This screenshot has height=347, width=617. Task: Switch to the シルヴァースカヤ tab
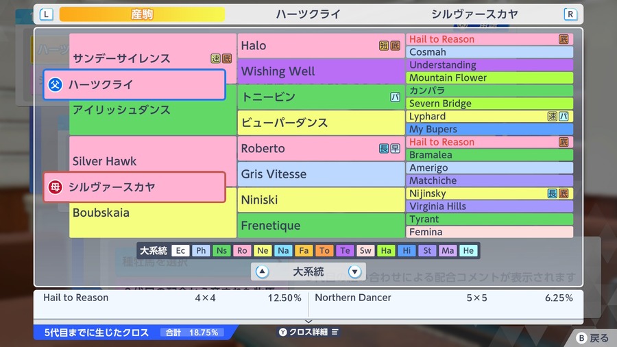(x=474, y=14)
